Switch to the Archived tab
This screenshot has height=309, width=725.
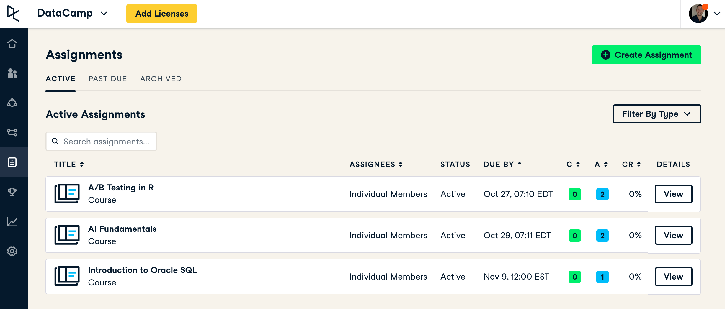(x=161, y=79)
